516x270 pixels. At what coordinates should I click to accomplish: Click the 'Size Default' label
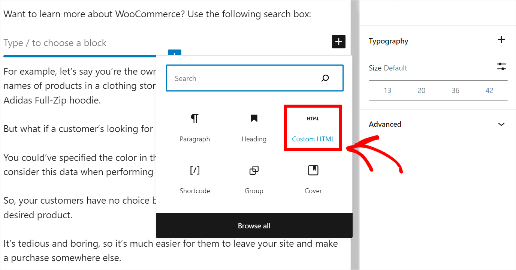click(x=388, y=68)
